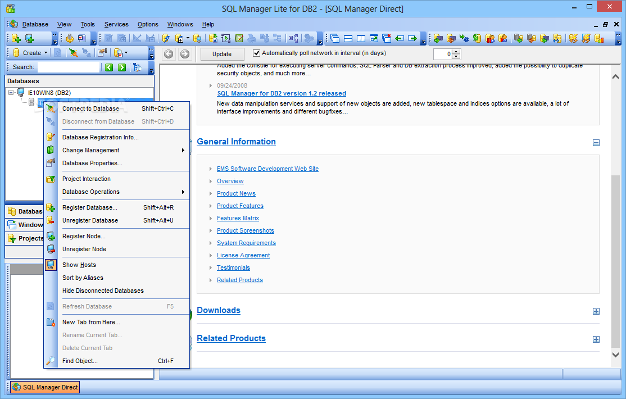This screenshot has height=399, width=626.
Task: Click the vertical scrollbar down arrow
Action: (x=616, y=355)
